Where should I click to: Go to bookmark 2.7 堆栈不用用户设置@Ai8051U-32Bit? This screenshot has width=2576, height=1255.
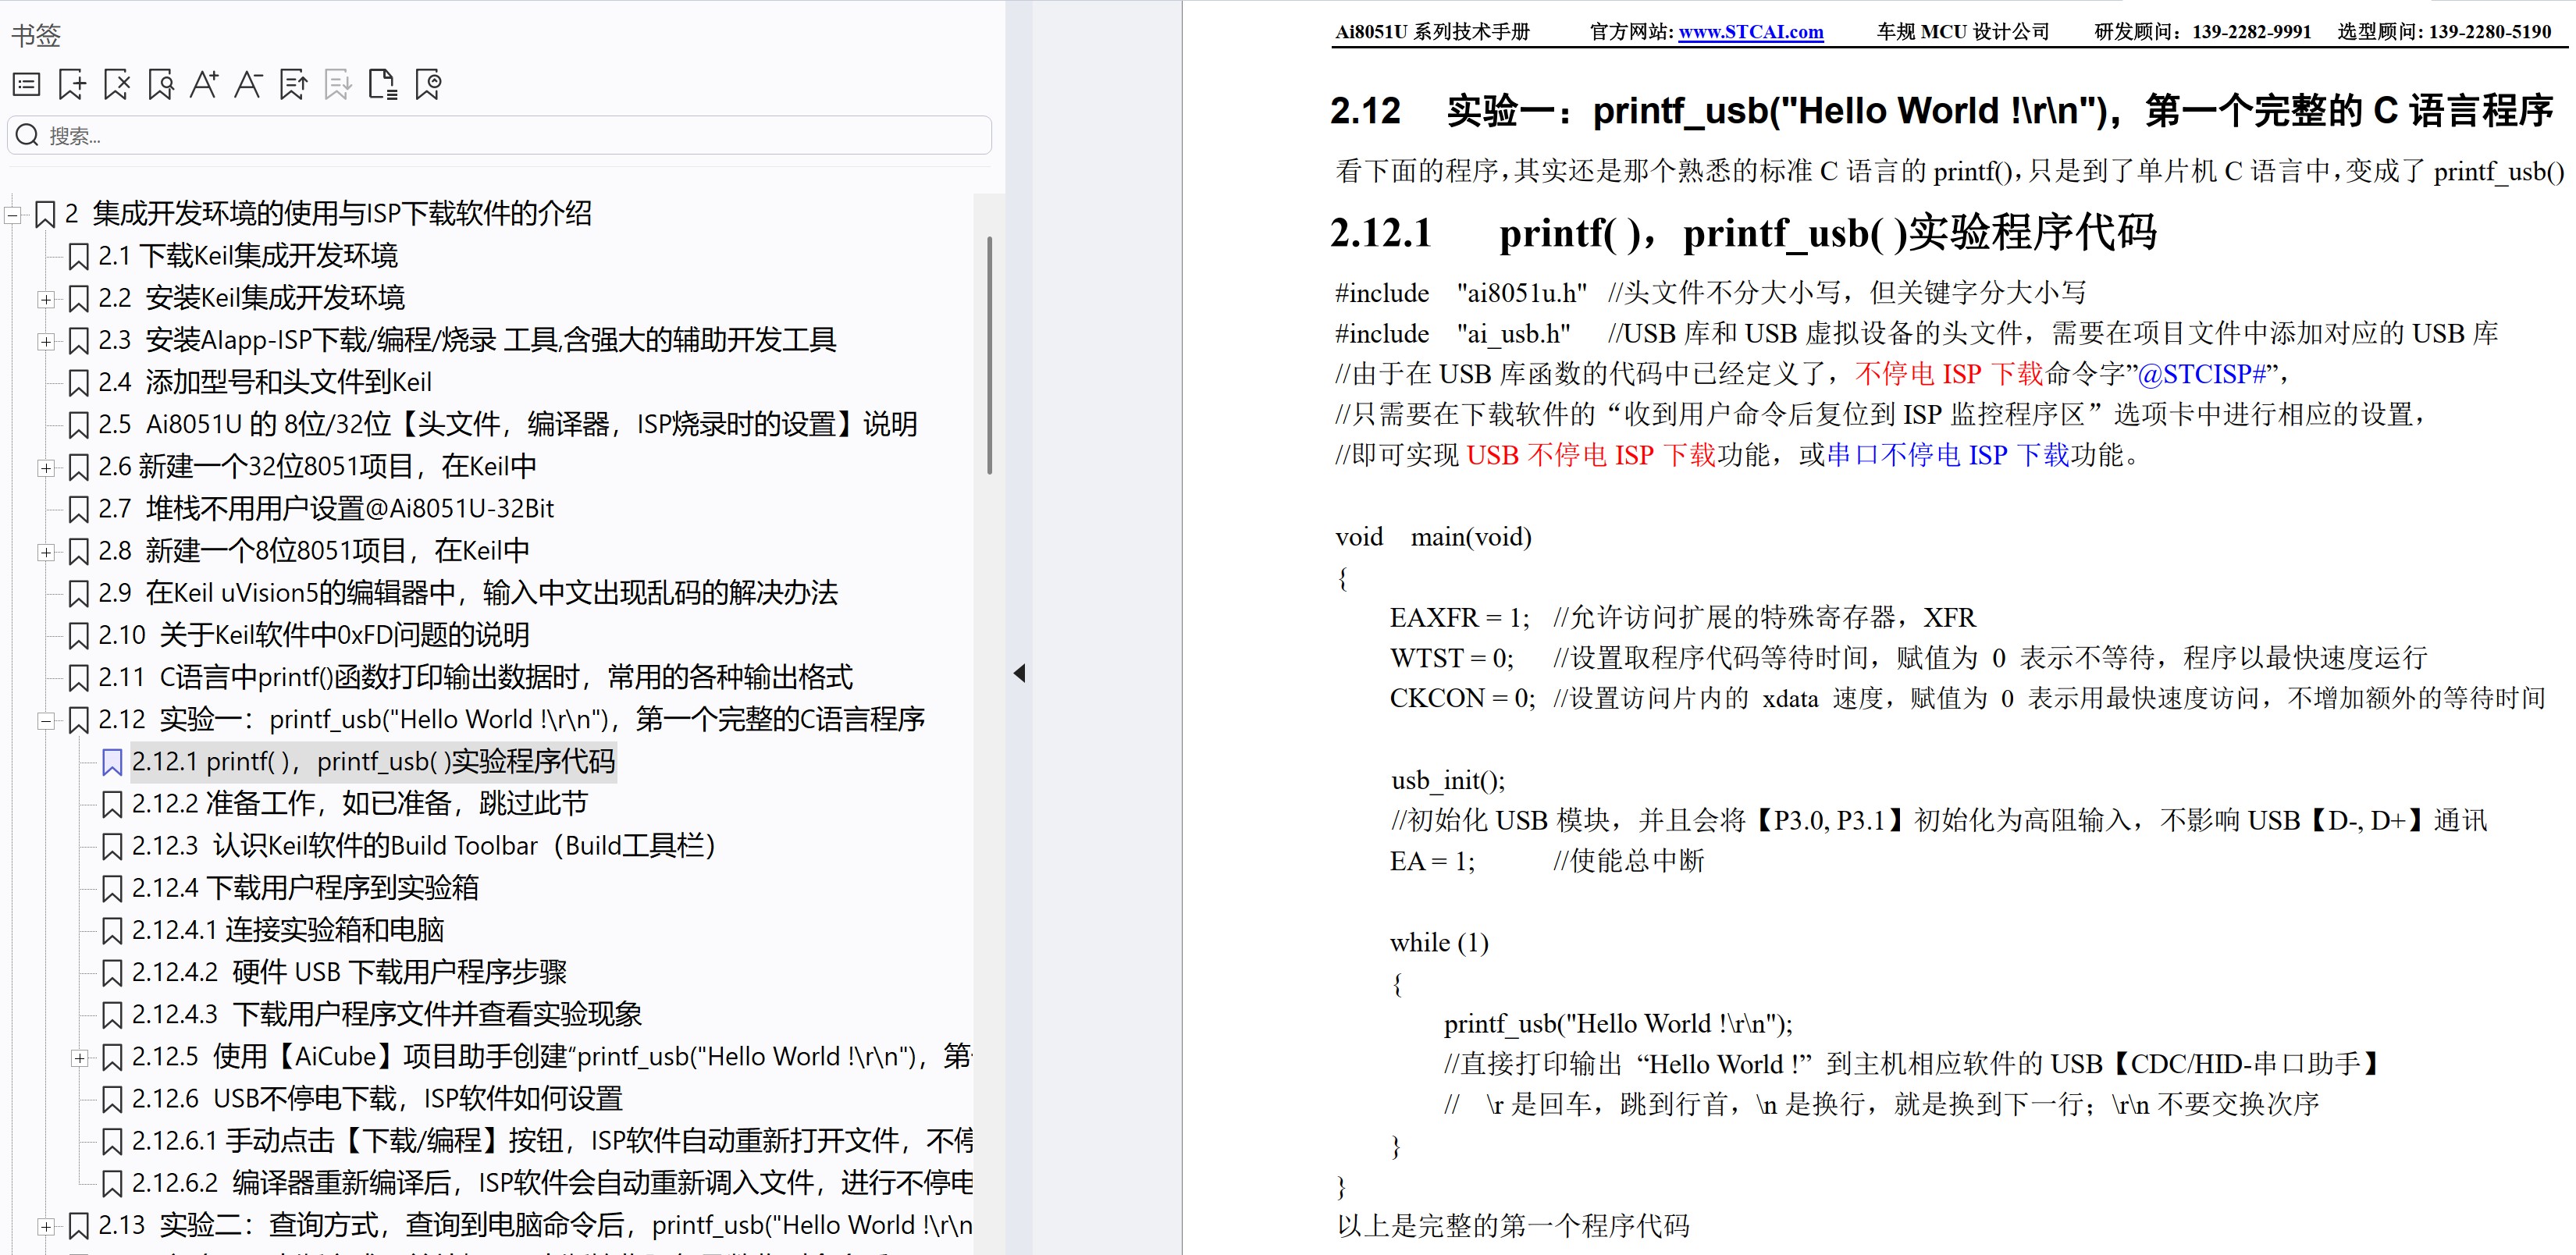(x=326, y=509)
